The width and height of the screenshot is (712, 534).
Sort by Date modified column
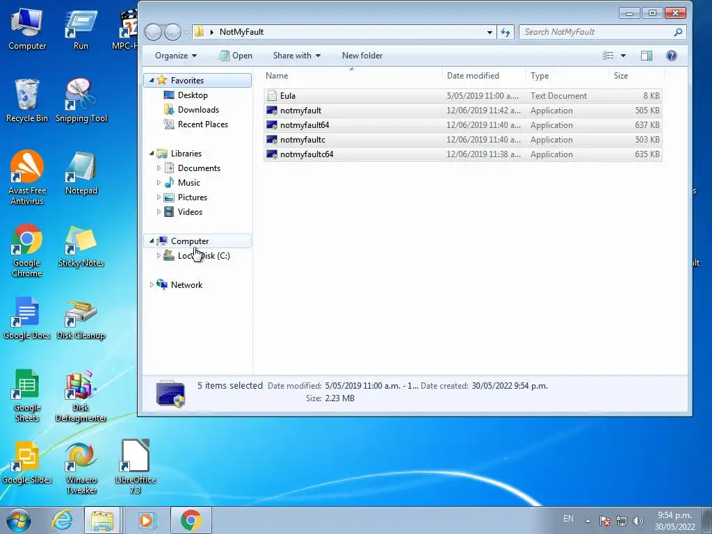pyautogui.click(x=484, y=76)
